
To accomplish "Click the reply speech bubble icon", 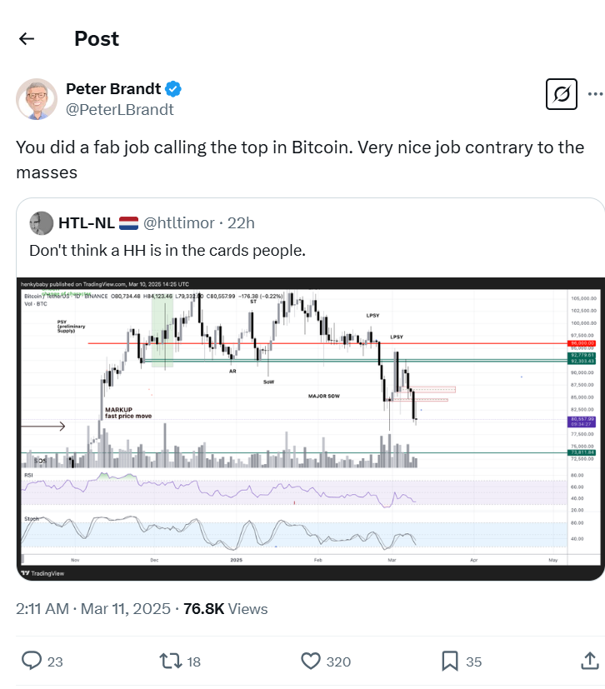I will [x=32, y=661].
